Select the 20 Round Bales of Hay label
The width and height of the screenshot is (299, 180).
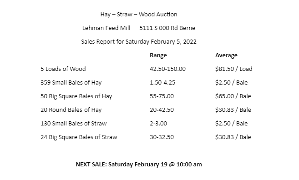click(x=71, y=110)
